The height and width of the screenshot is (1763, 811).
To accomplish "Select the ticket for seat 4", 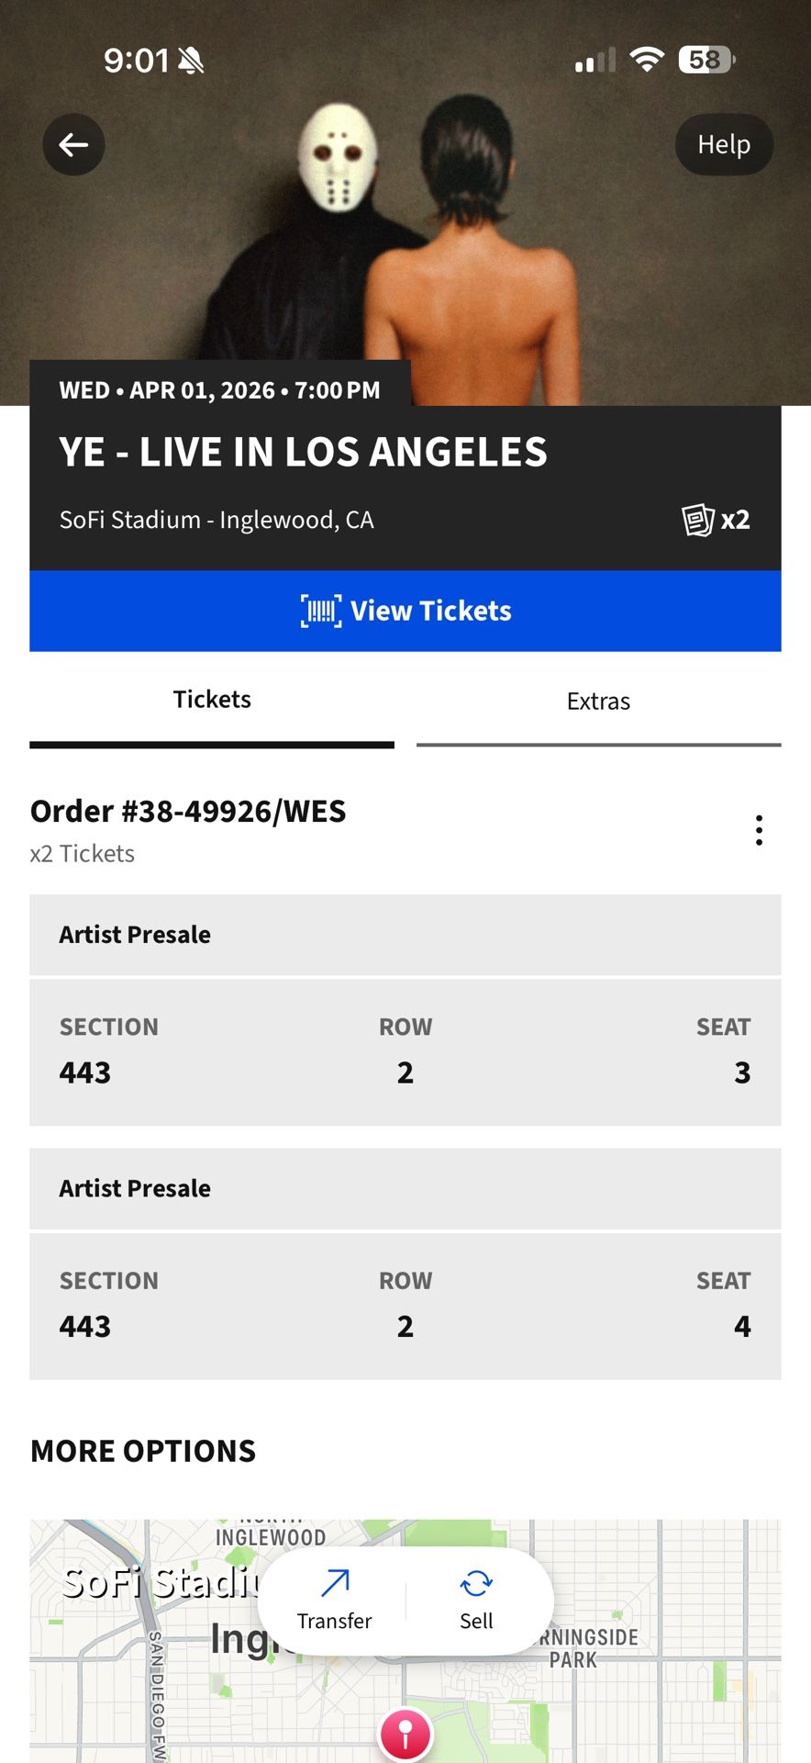I will pos(405,1306).
